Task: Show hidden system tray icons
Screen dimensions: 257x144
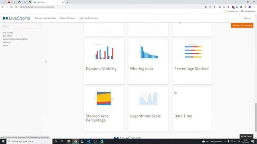Action: tap(225, 141)
